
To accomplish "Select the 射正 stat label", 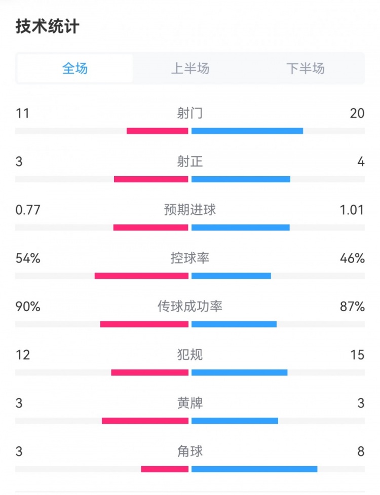I will click(x=190, y=161).
